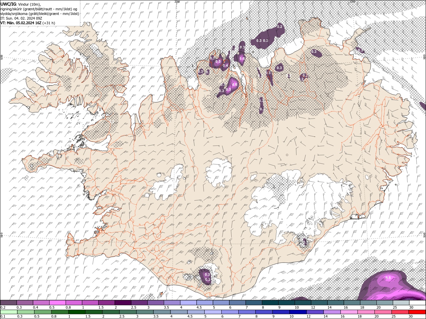Click the 7 swatch in the lower legend row

pyautogui.click(x=247, y=312)
